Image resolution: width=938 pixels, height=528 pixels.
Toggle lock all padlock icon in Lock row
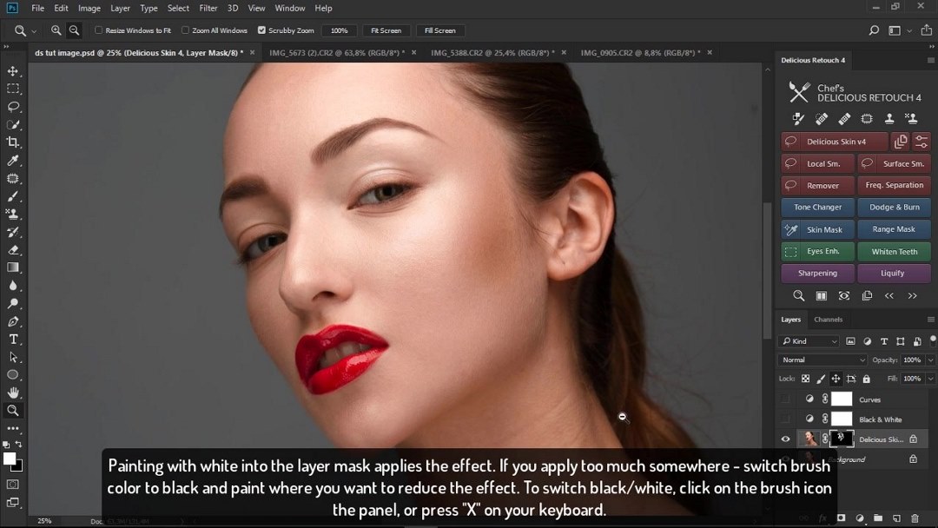(866, 379)
